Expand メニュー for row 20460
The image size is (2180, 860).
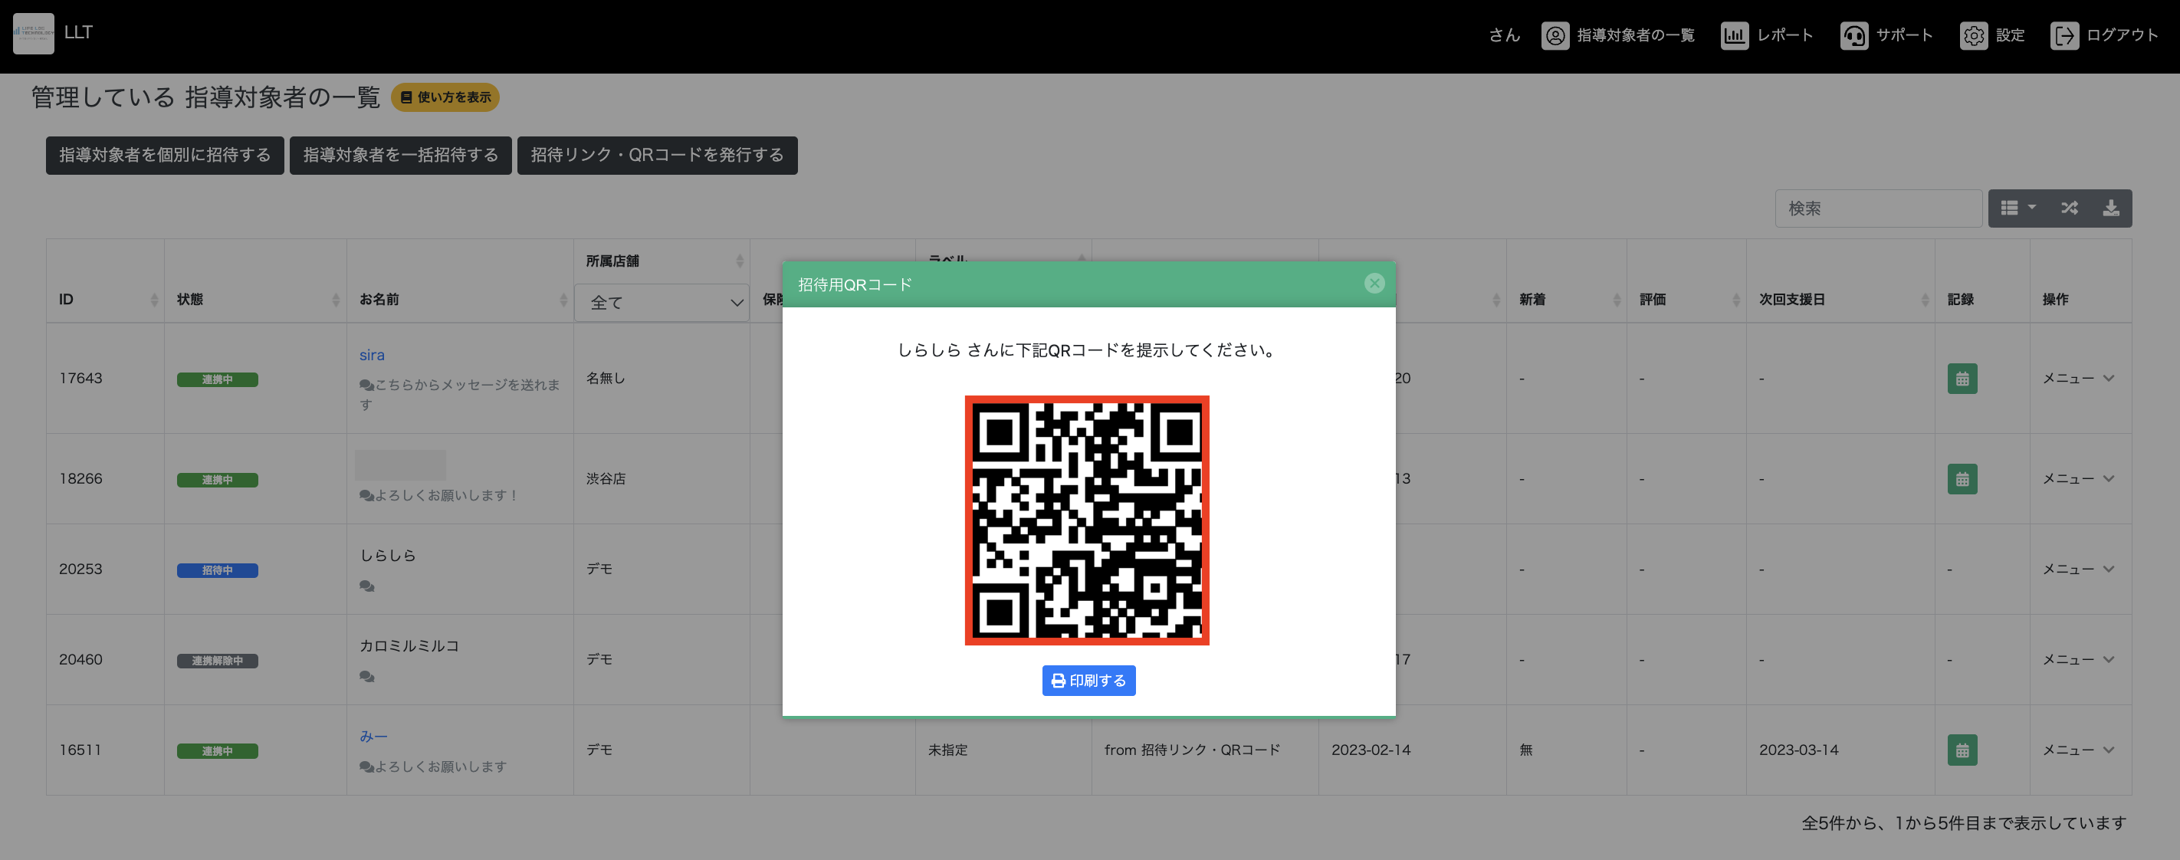[2079, 659]
